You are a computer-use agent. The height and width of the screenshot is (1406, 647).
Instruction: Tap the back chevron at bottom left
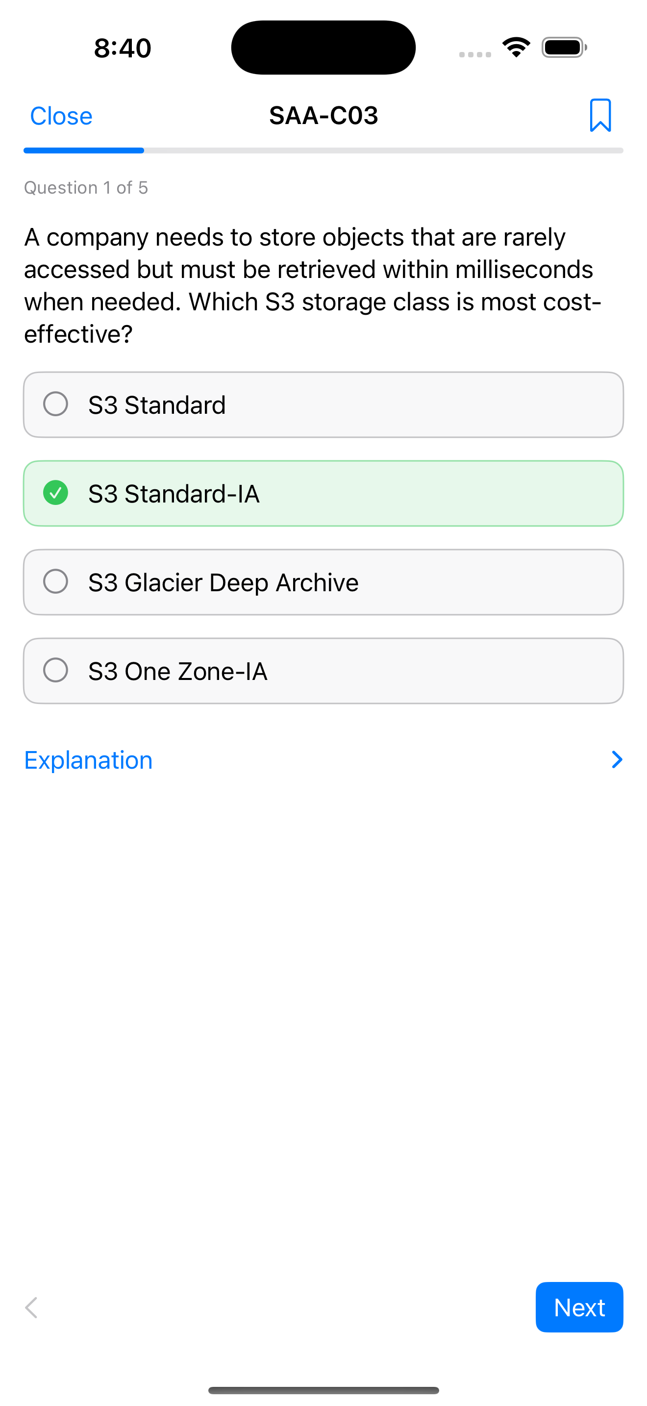(32, 1307)
